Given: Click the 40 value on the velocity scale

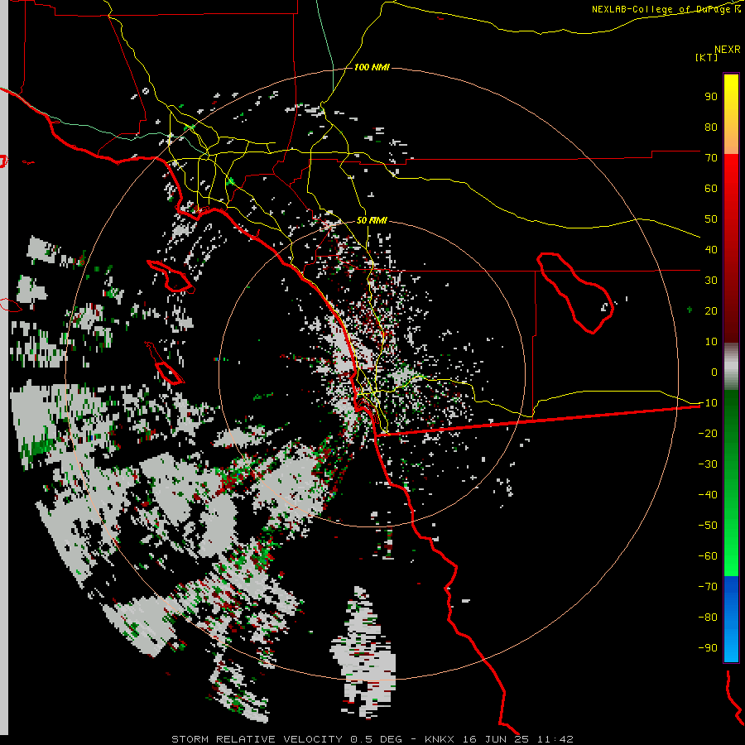Looking at the screenshot, I should tap(711, 250).
